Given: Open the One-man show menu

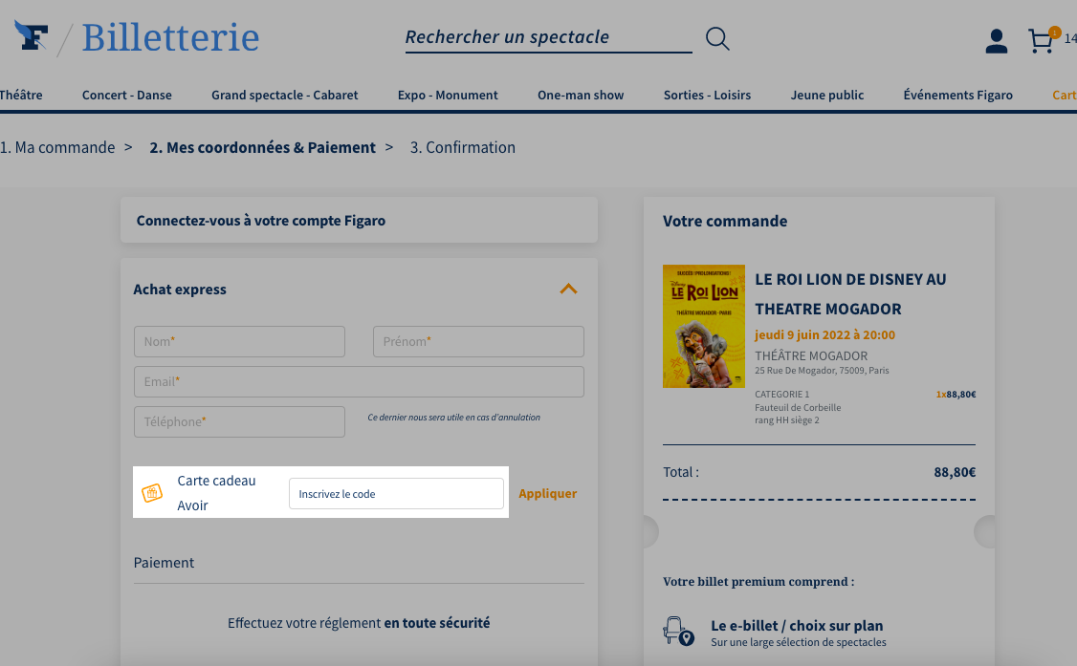Looking at the screenshot, I should (x=581, y=95).
